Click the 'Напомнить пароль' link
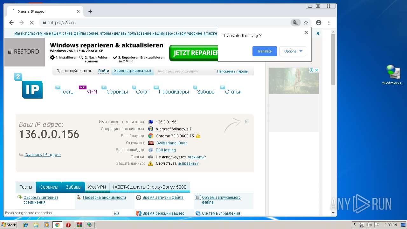Image resolution: width=407 pixels, height=229 pixels. point(232,71)
